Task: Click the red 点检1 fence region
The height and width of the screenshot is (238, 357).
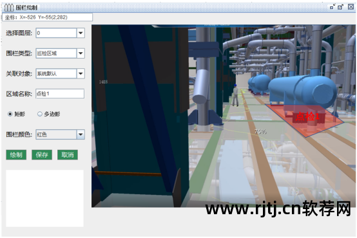Action: point(305,120)
